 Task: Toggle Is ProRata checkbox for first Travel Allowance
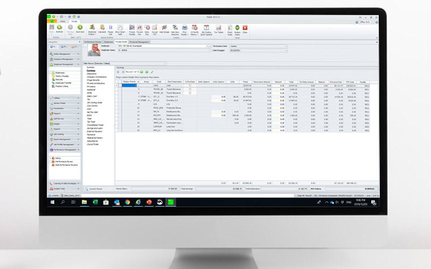[x=190, y=89]
